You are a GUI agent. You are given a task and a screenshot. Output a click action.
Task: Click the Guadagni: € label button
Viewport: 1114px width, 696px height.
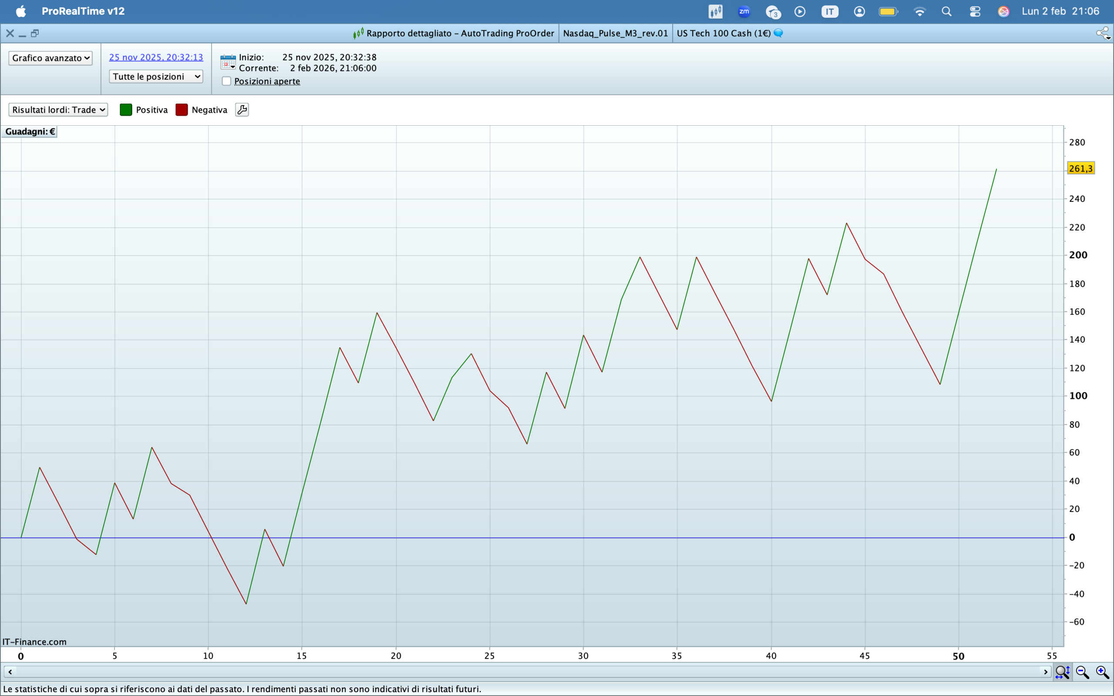click(x=30, y=132)
